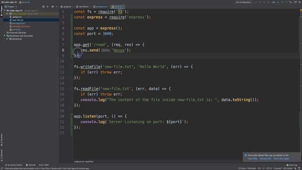This screenshot has width=302, height=170.
Task: Collapse Scratches and Consoles node
Action: [x=5, y=36]
